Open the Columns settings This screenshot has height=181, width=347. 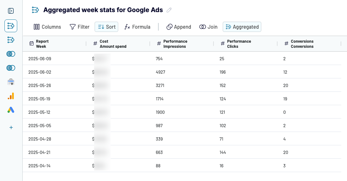click(x=47, y=27)
